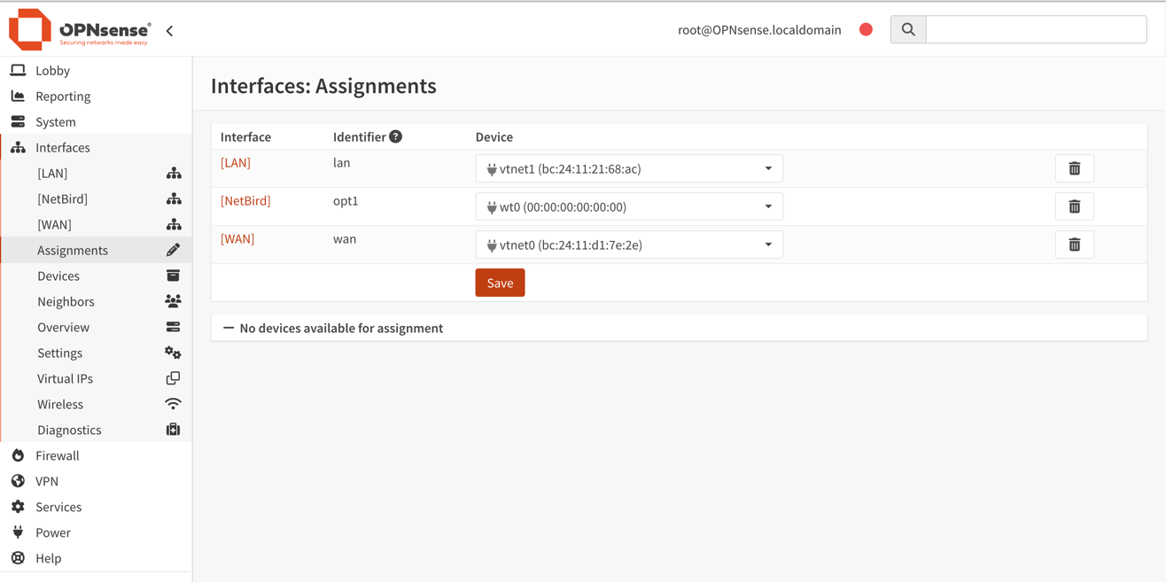Open the [WAN] interface link in table
Screen dimensions: 1166x582
click(x=237, y=239)
